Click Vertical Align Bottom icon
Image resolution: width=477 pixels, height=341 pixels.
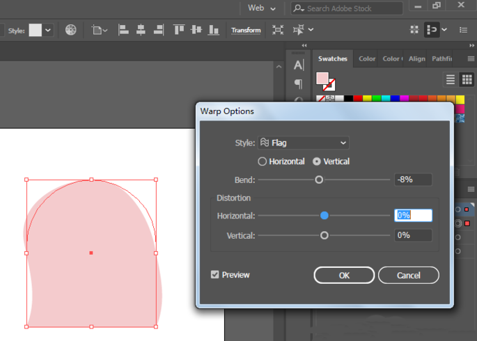tap(214, 30)
